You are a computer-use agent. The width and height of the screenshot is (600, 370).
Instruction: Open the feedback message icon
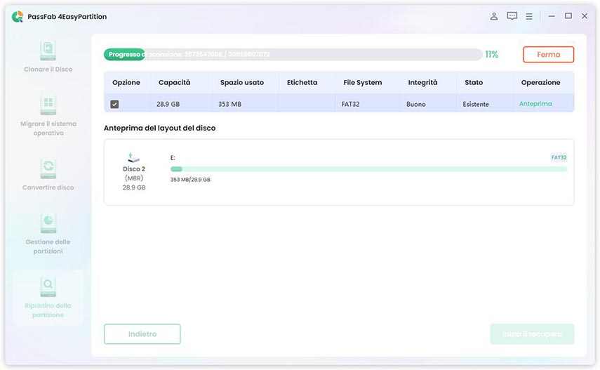point(512,16)
